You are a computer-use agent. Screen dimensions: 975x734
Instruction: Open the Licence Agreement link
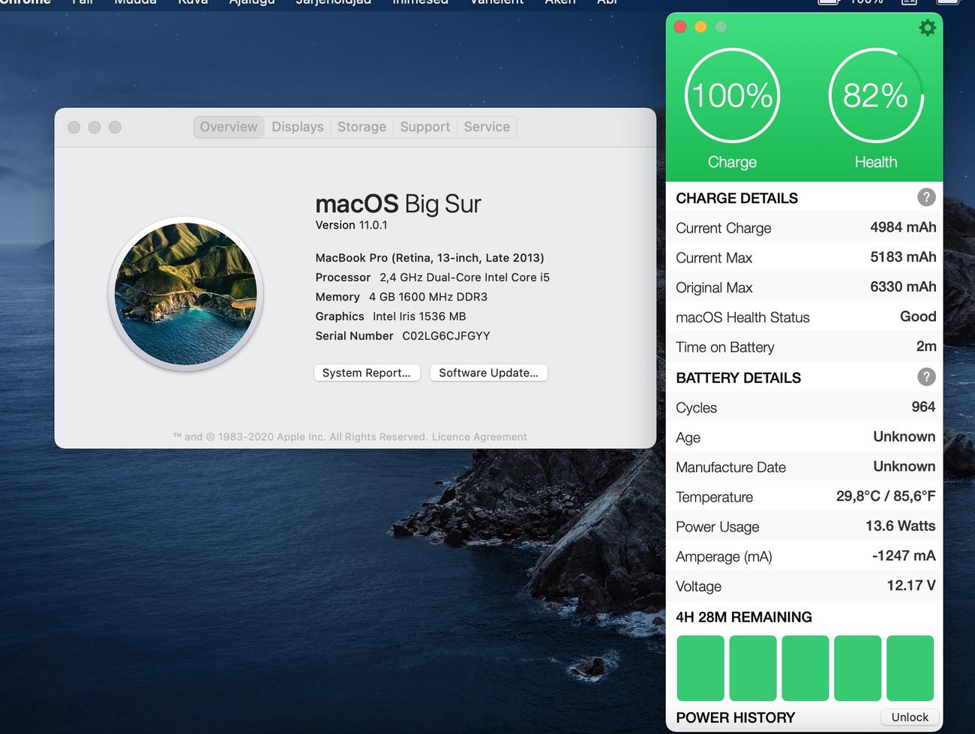pyautogui.click(x=479, y=437)
